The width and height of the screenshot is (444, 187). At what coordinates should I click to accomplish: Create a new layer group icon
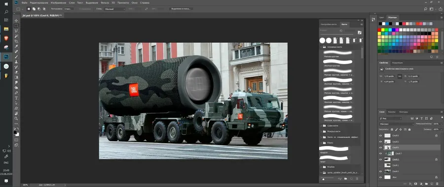point(426,184)
